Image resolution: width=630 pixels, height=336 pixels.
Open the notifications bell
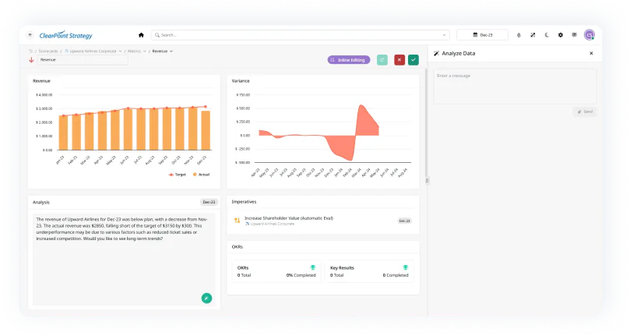click(519, 35)
